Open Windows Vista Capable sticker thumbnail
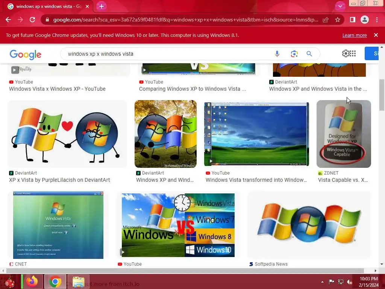 pos(344,134)
